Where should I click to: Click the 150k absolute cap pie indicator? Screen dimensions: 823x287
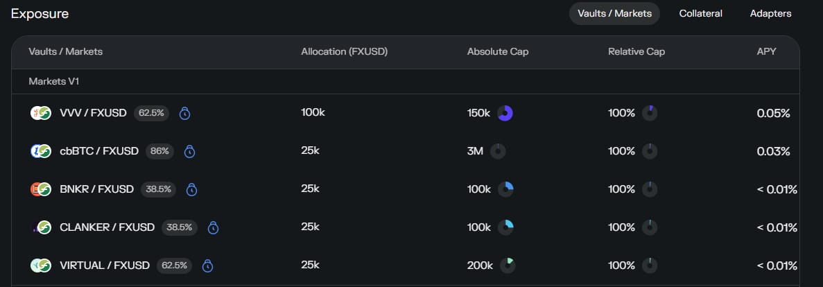pos(505,113)
